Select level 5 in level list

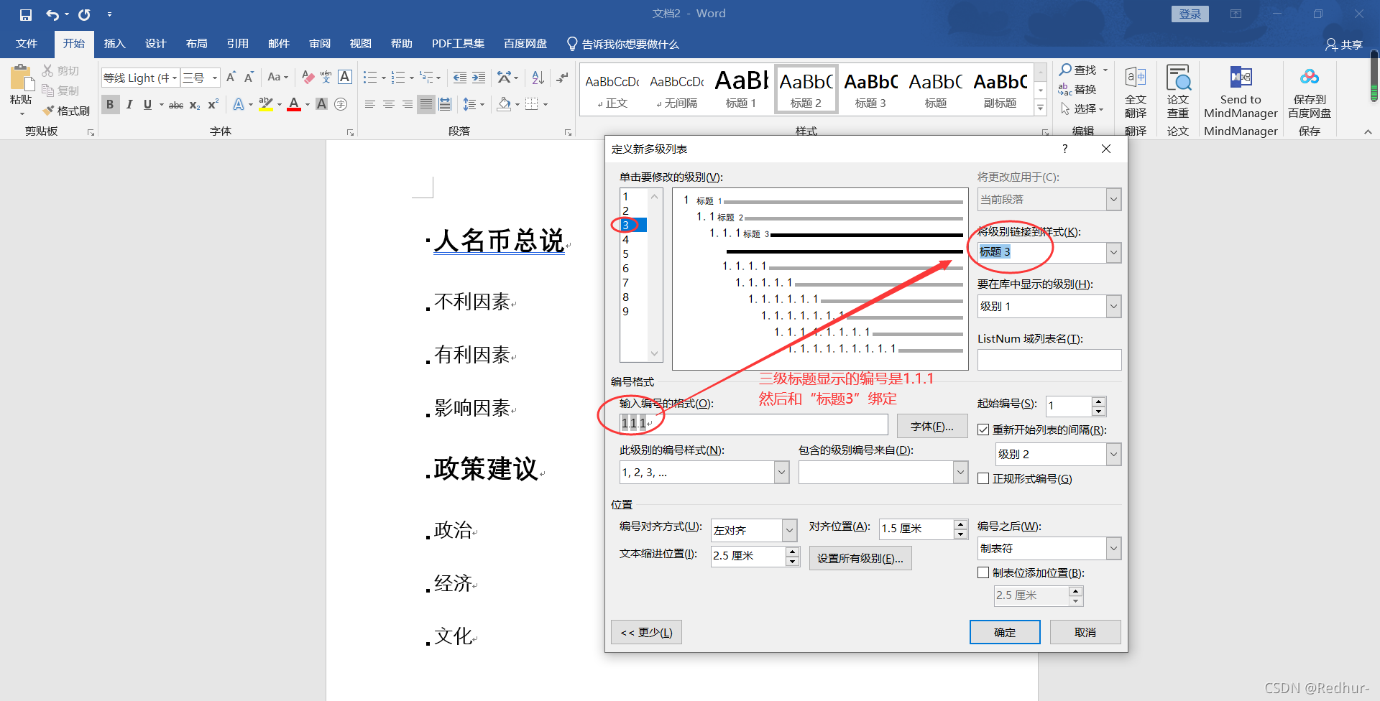pos(634,254)
